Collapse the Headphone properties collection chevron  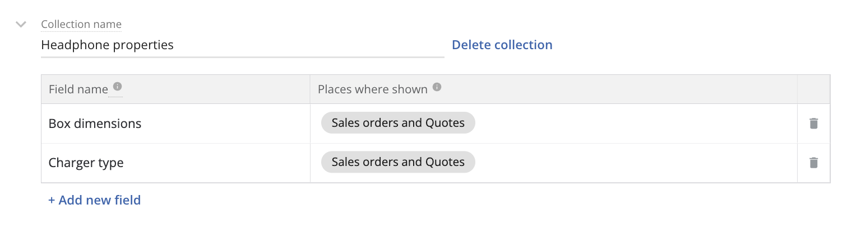21,25
